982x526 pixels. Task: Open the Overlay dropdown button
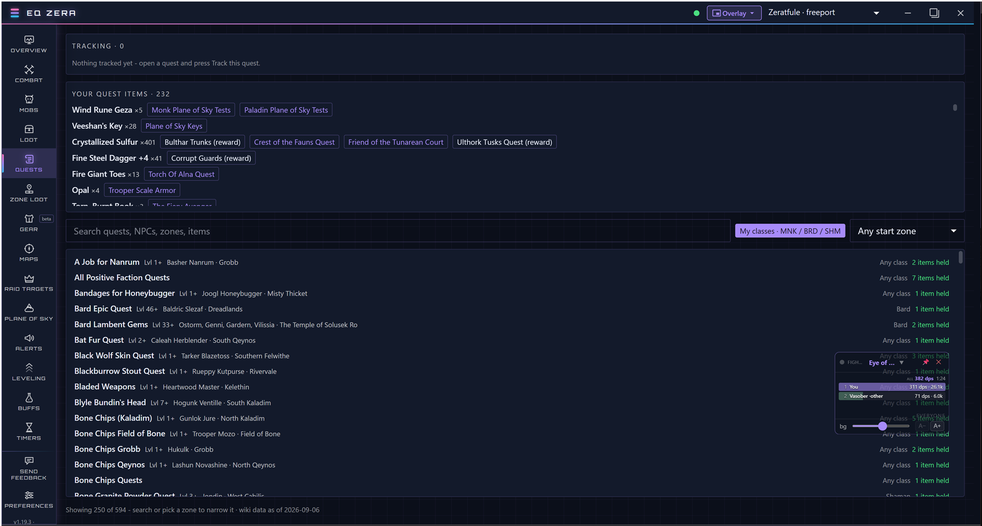coord(734,13)
